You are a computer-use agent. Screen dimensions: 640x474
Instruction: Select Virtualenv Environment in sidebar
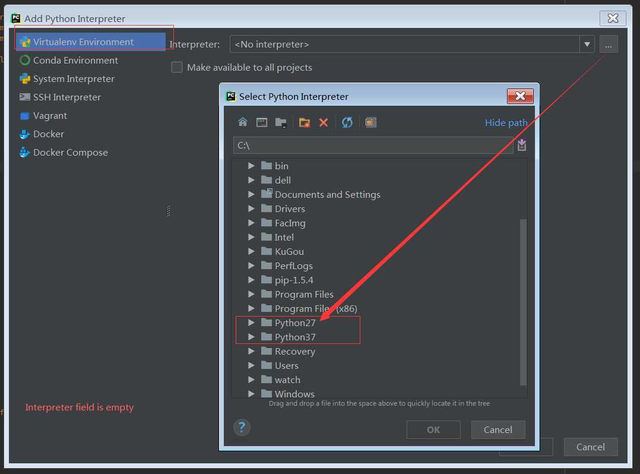[90, 42]
